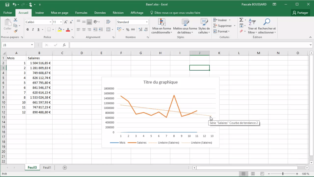Open the fill color dropdown arrow
This screenshot has width=314, height=177.
(64, 29)
